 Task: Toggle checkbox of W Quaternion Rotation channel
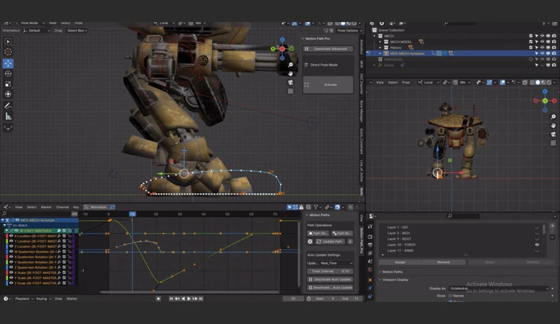click(64, 252)
